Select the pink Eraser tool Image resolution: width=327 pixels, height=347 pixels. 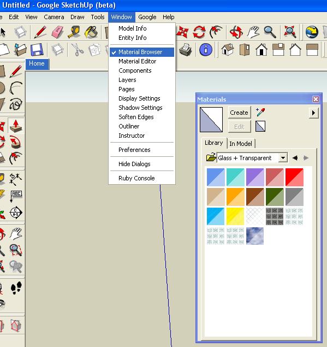click(57, 32)
